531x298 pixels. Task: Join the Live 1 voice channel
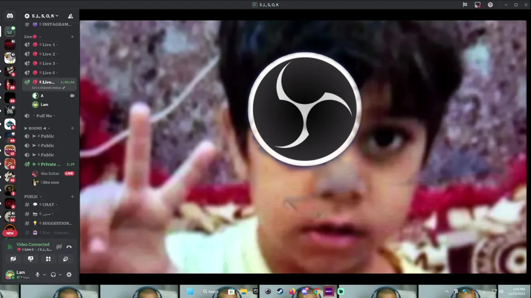coord(50,45)
